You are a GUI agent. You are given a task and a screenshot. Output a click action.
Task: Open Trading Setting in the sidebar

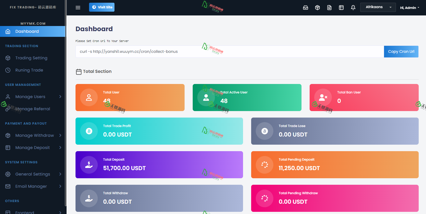31,58
